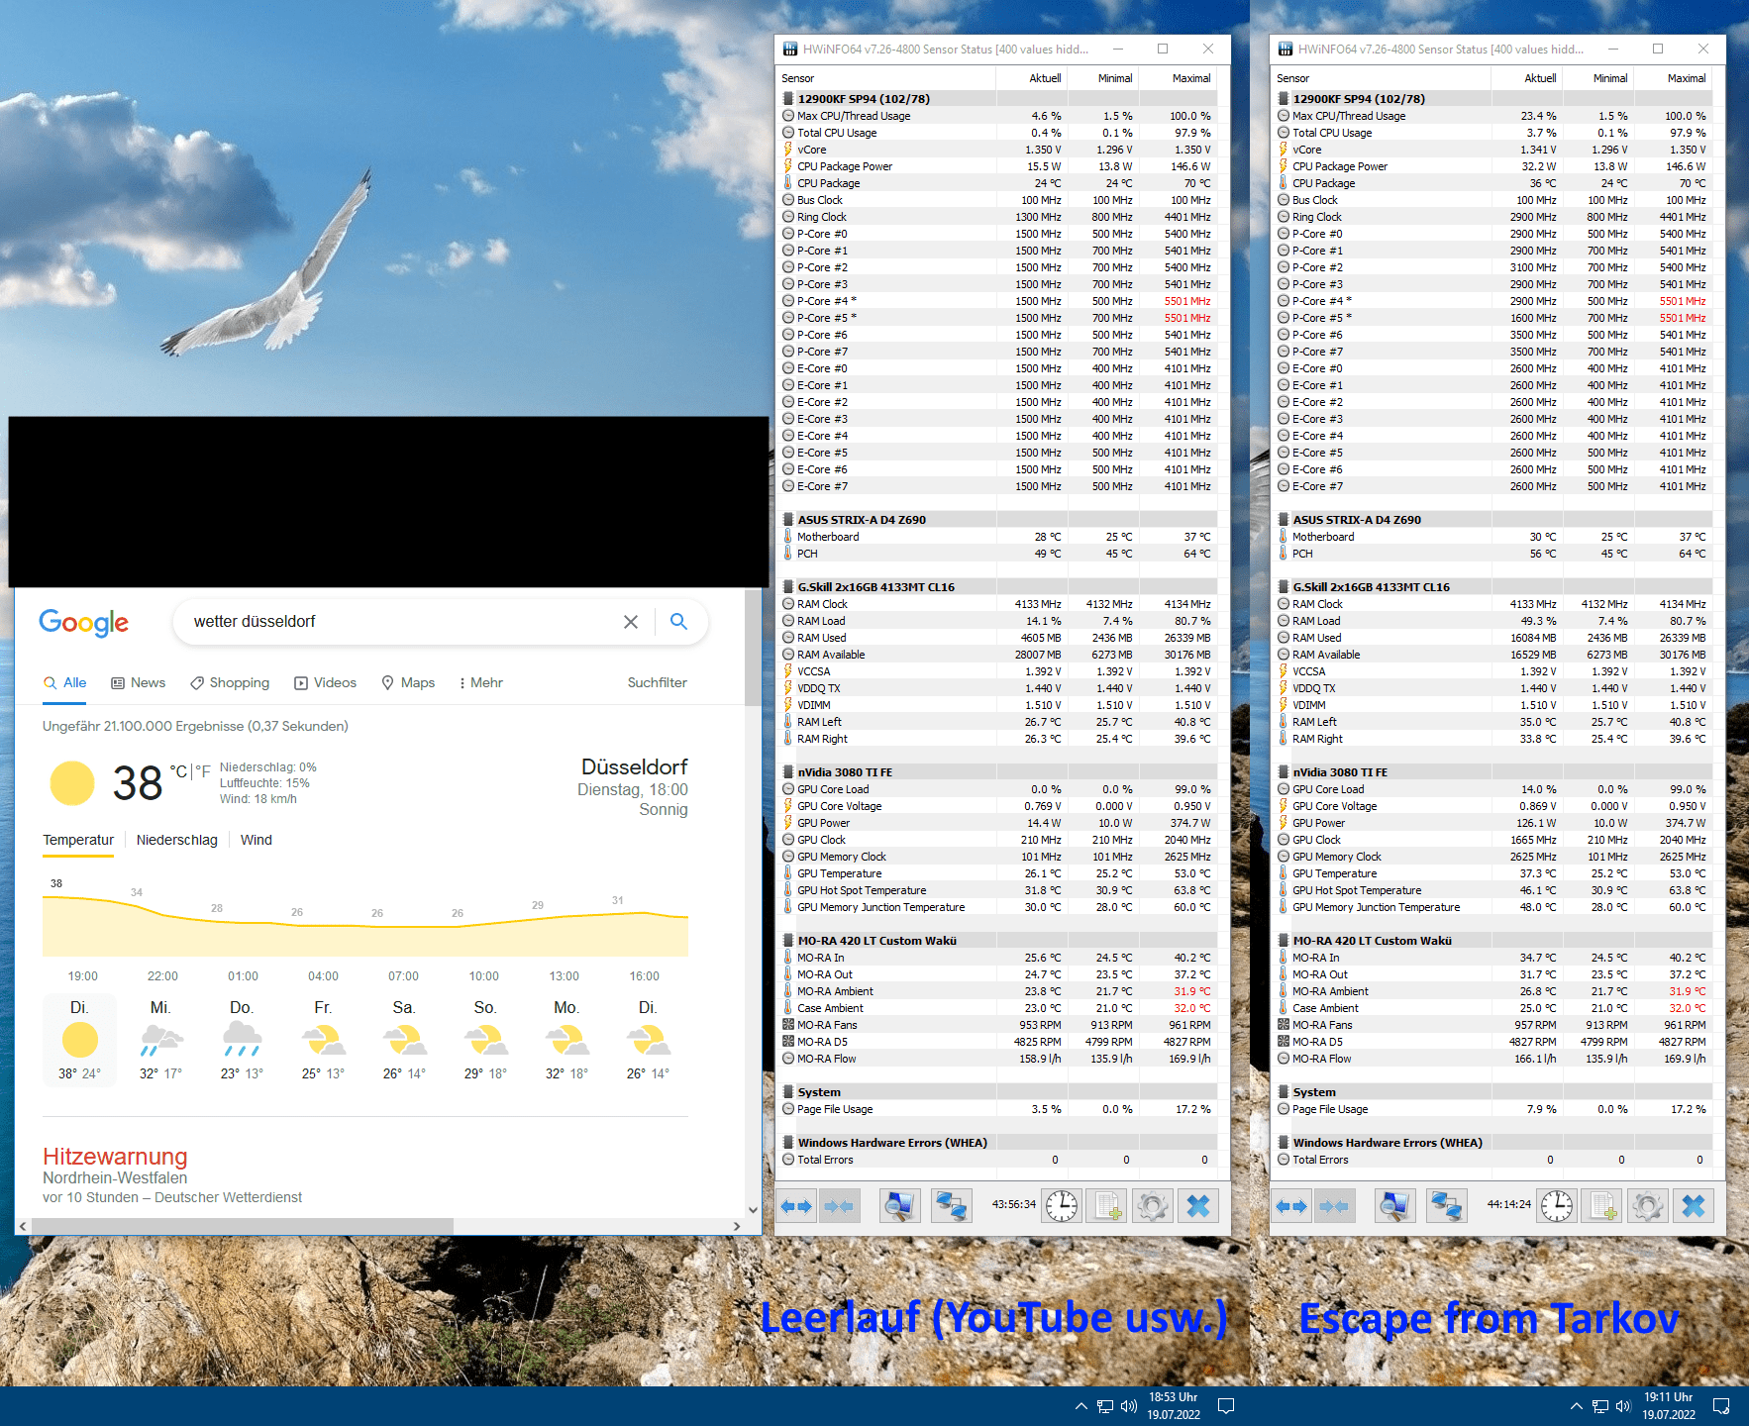Open notification center beside 19:11 Uhr clock
The width and height of the screenshot is (1749, 1426).
point(1721,1405)
